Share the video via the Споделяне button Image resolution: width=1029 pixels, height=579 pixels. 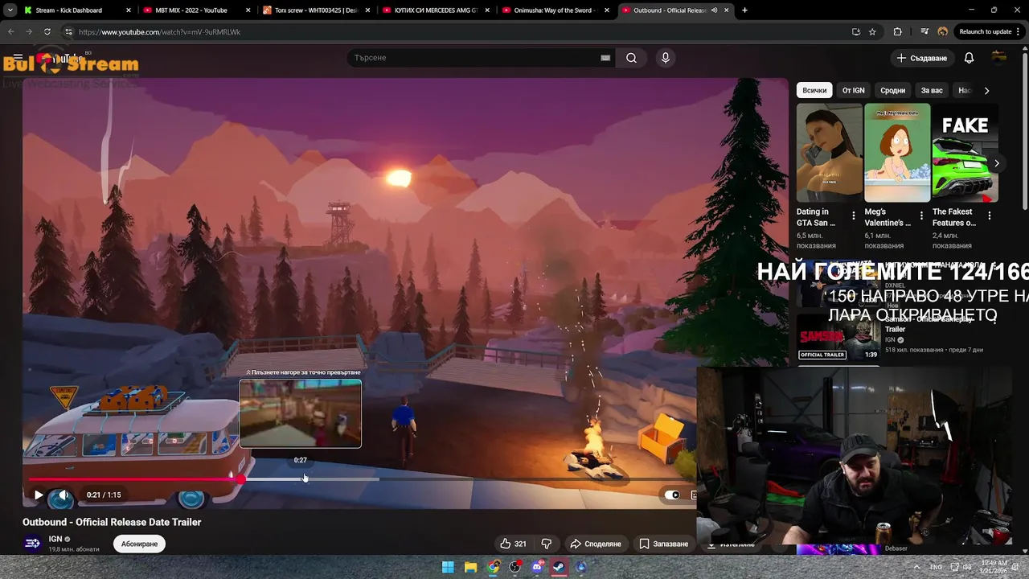tap(596, 544)
